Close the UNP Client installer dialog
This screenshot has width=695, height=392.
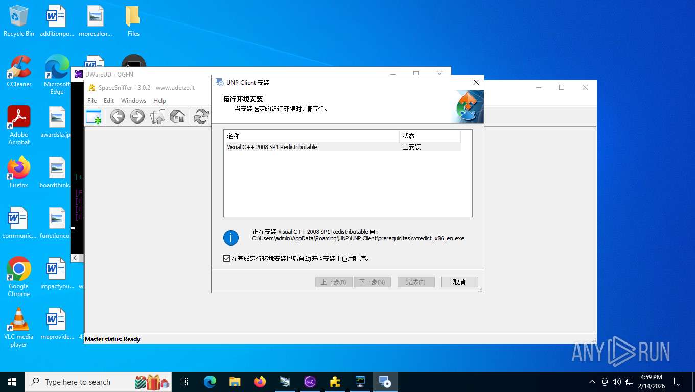pyautogui.click(x=476, y=82)
